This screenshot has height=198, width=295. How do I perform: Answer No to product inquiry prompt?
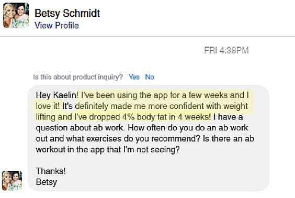pyautogui.click(x=150, y=77)
